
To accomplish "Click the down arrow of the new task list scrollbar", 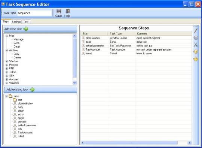I will pos(74,82).
